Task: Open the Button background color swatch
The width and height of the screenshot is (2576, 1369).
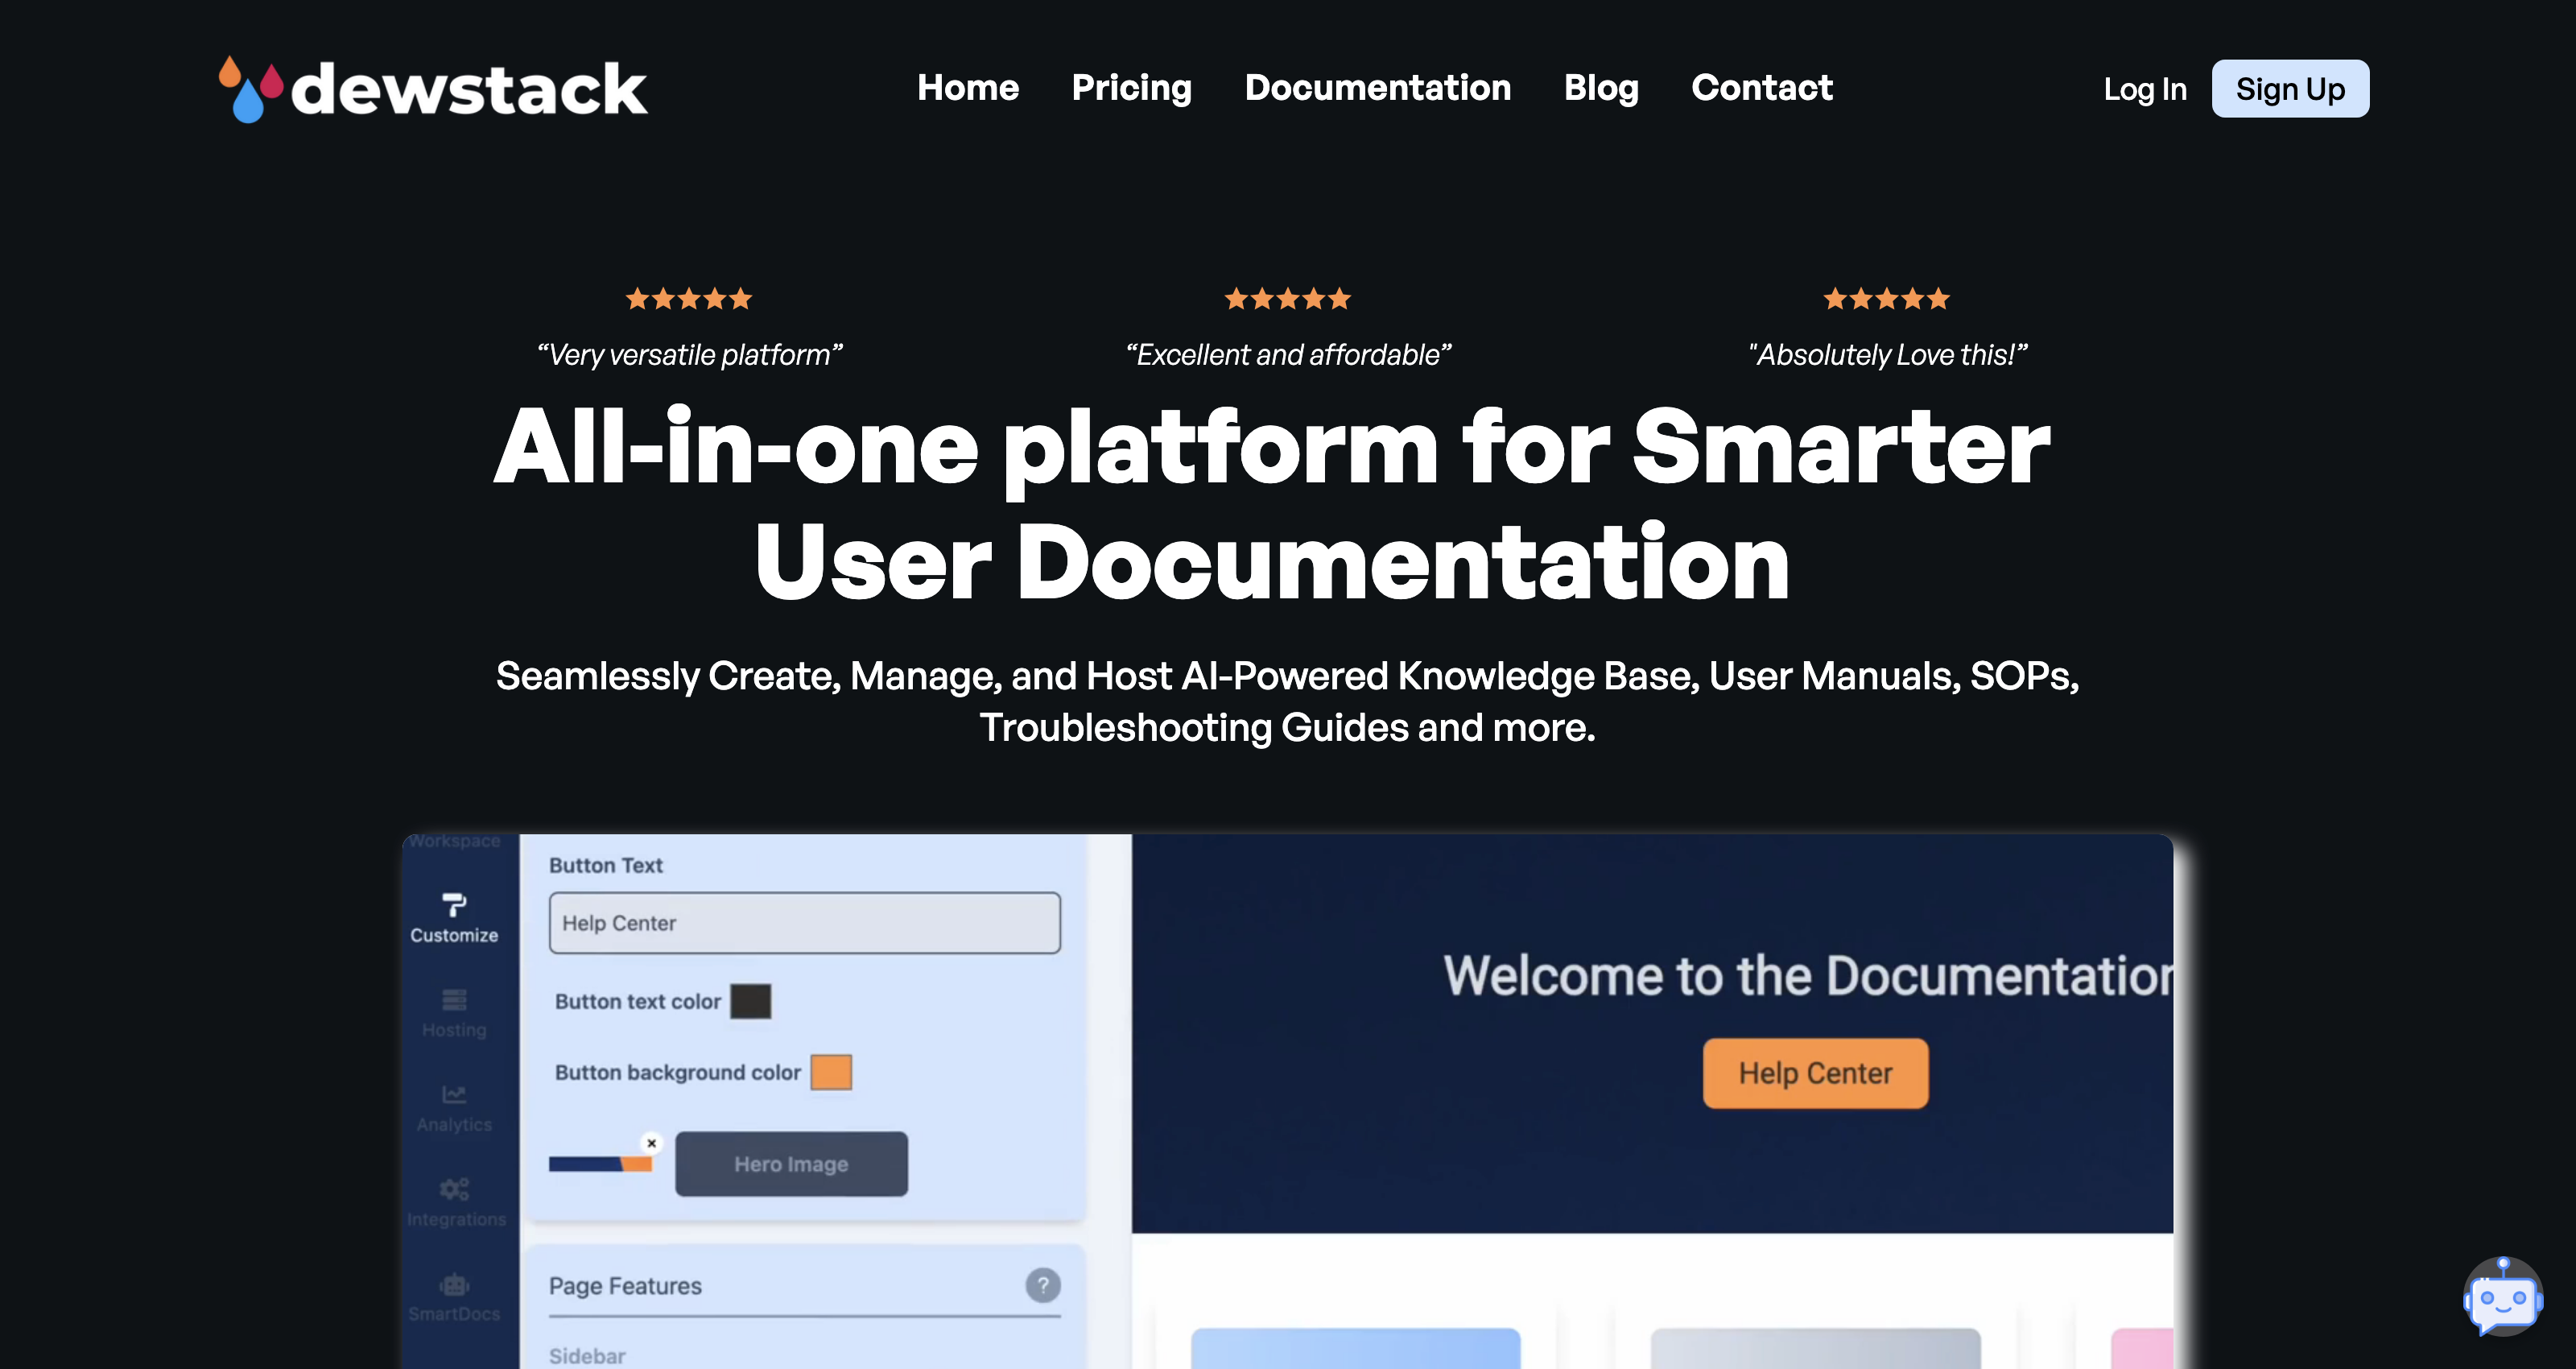Action: pyautogui.click(x=831, y=1073)
